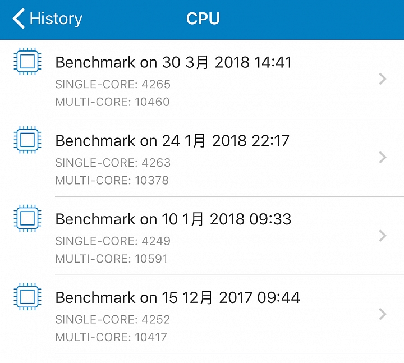
Task: Open Benchmark on 24 1月 2018 22:17
Action: [202, 158]
